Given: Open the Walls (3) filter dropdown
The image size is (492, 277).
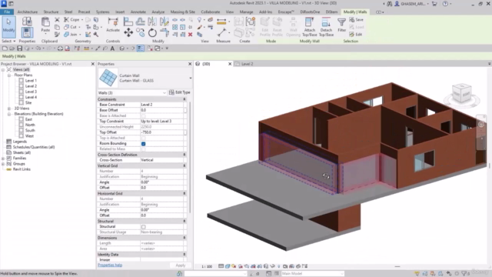Looking at the screenshot, I should pyautogui.click(x=164, y=93).
